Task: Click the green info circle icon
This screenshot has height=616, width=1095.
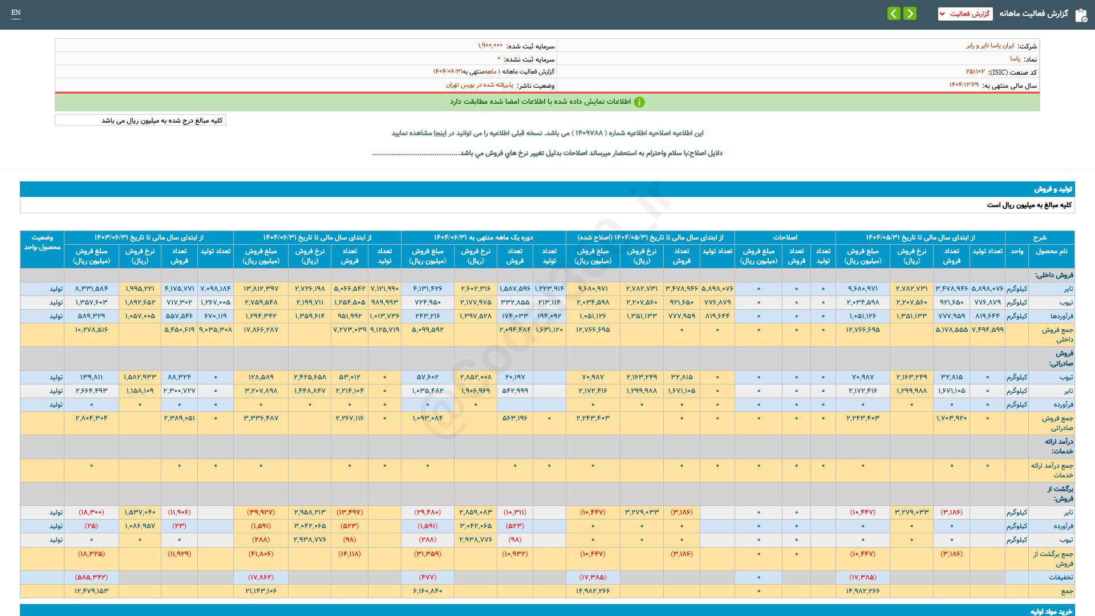Action: (639, 102)
